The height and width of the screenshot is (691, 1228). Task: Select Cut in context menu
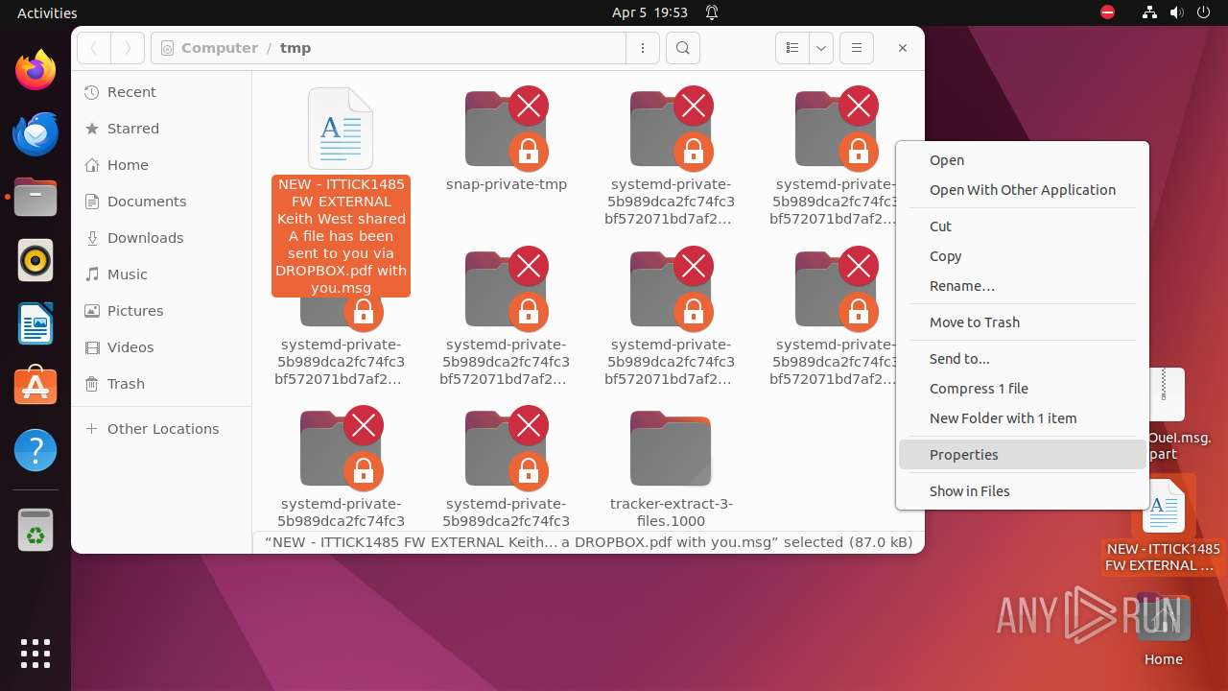point(1023,226)
